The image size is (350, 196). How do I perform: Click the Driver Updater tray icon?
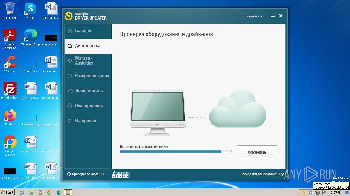click(303, 192)
